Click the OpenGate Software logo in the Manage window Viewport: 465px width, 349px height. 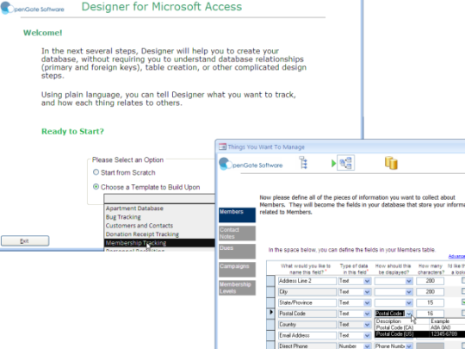coord(251,164)
